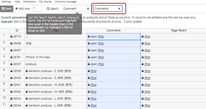Click the lock icon beside ID 28781
Image resolution: width=206 pixels, height=109 pixels.
click(11, 57)
